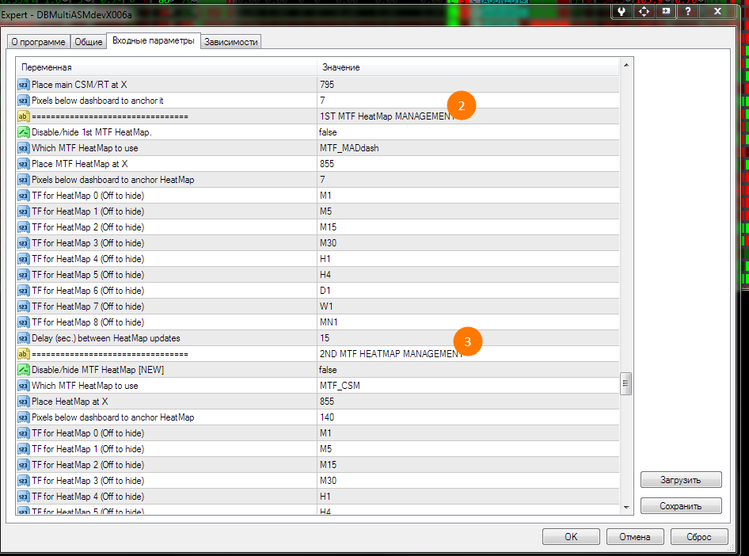Click the scrollbar down arrow of parameter list
The height and width of the screenshot is (556, 749).
[626, 508]
